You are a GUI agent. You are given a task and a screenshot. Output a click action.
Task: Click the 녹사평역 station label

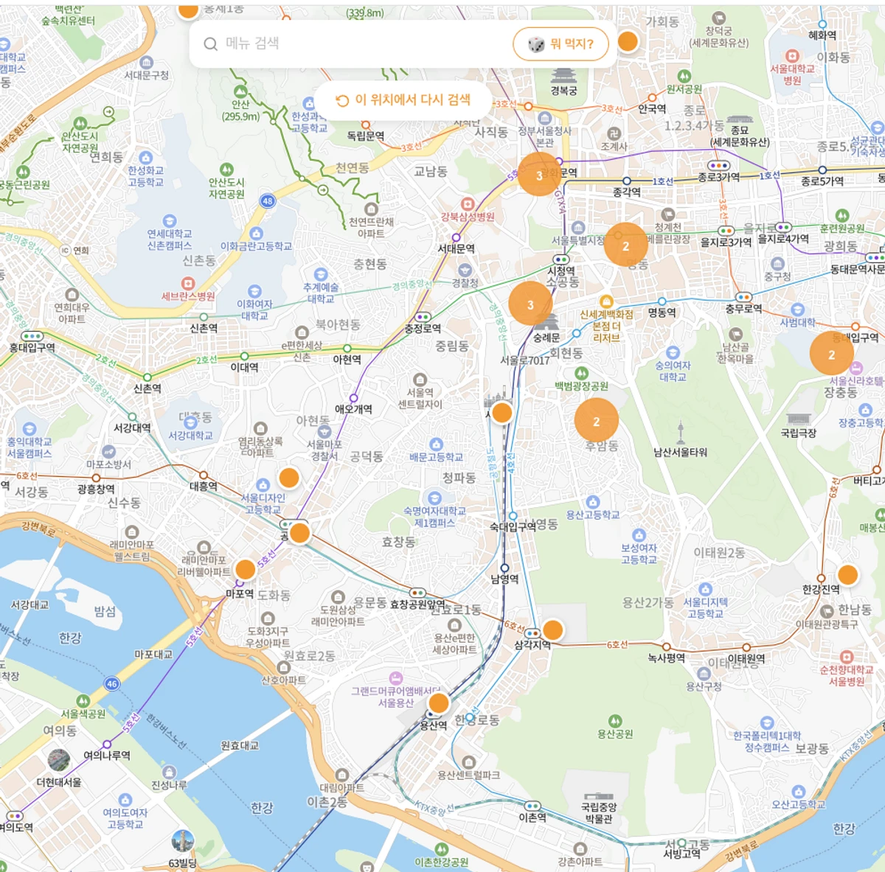tap(666, 658)
